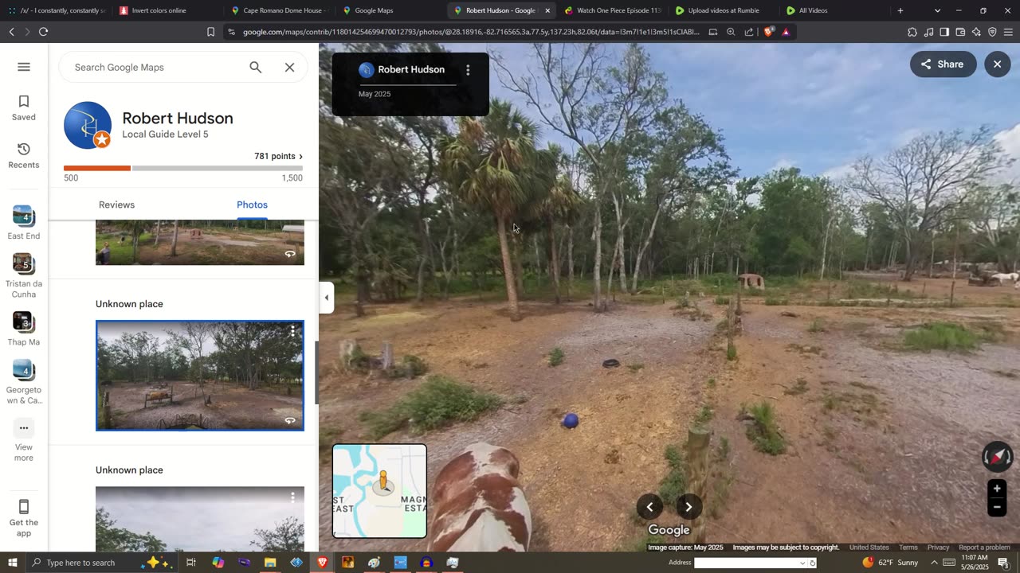Viewport: 1020px width, 573px height.
Task: Click the zoom magnifier icon in address bar
Action: coord(731,32)
